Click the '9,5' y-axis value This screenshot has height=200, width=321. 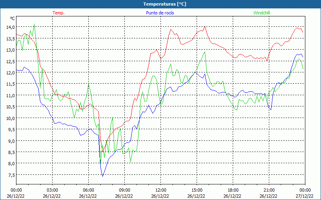pos(11,129)
